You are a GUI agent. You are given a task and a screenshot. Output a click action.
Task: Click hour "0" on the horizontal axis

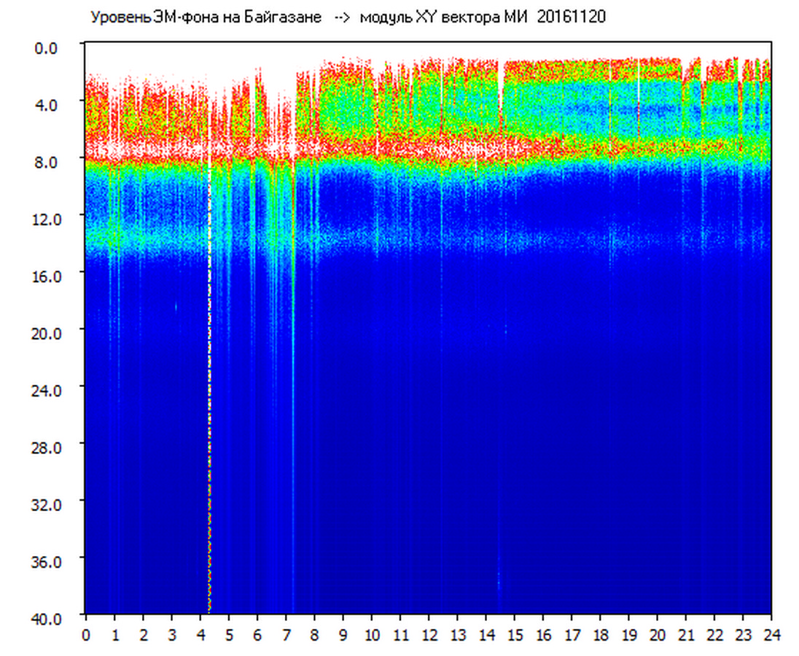coord(86,635)
